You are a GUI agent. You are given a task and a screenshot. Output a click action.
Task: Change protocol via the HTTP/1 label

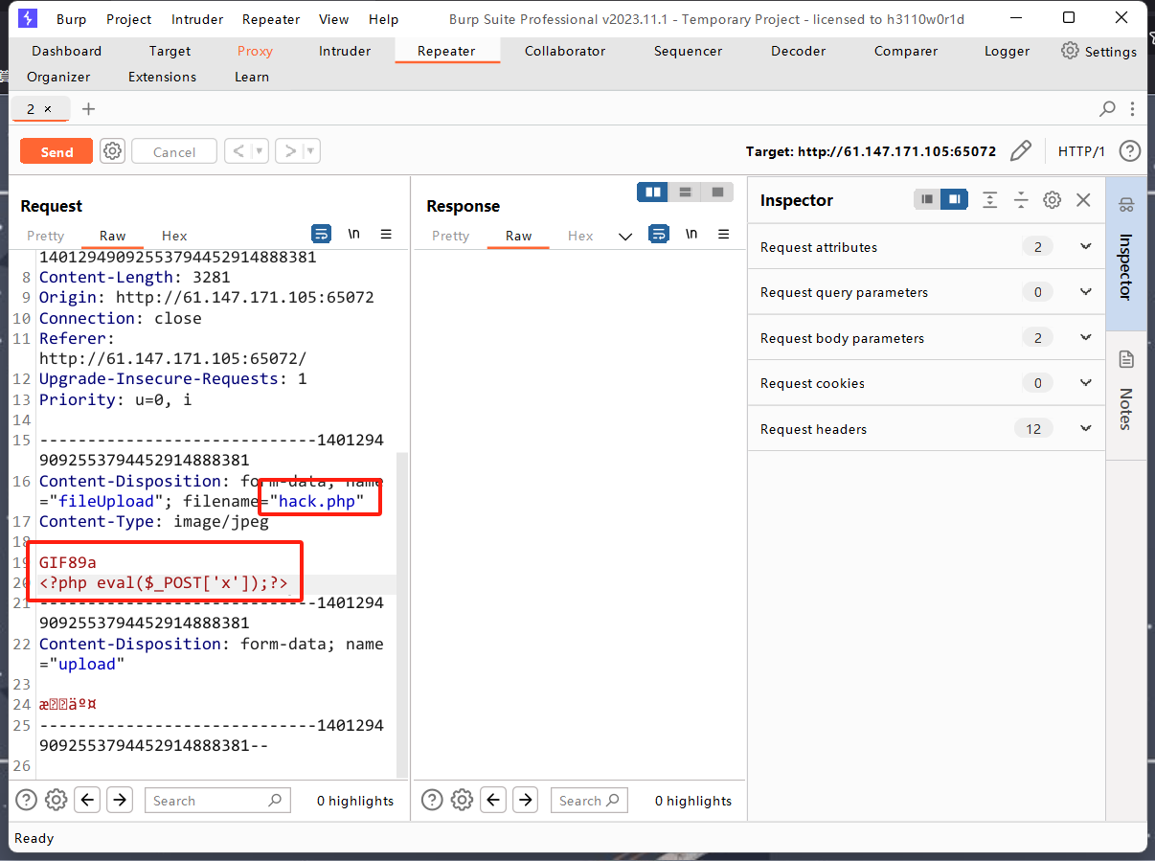(x=1081, y=151)
